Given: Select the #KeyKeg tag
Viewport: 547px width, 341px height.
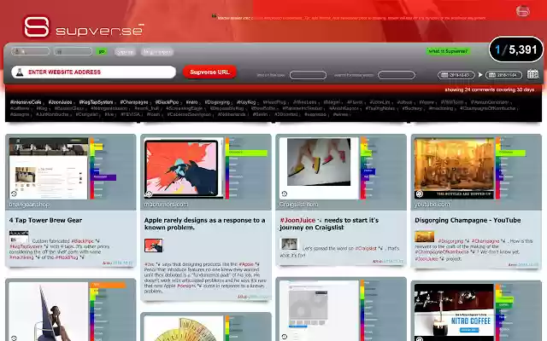Looking at the screenshot, I should pos(246,102).
